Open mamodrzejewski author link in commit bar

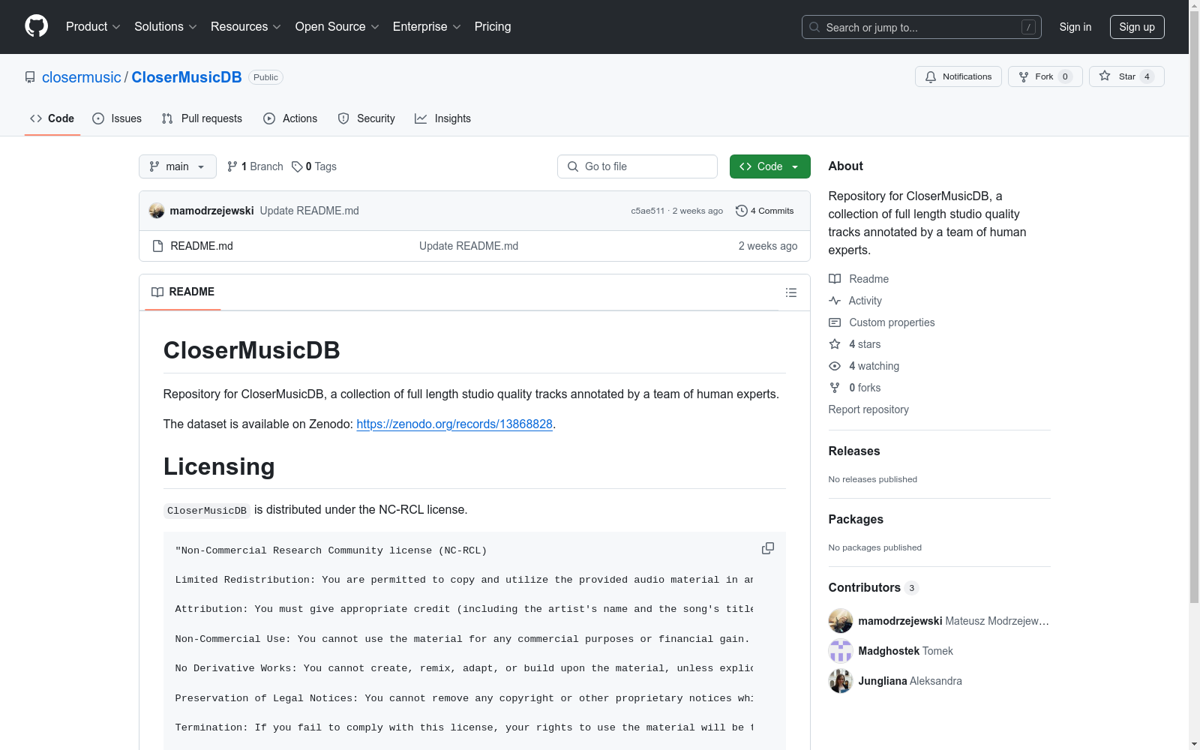211,211
